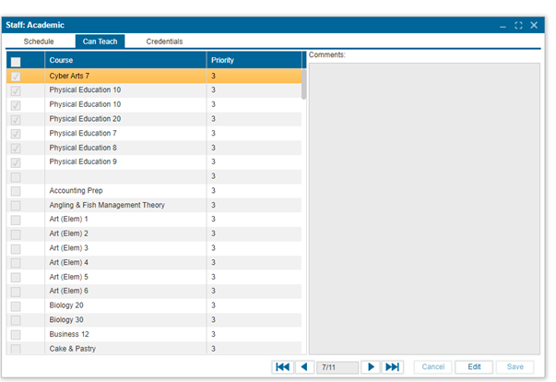This screenshot has height=382, width=556.
Task: Maximize the Staff: Academic window
Action: coord(518,25)
